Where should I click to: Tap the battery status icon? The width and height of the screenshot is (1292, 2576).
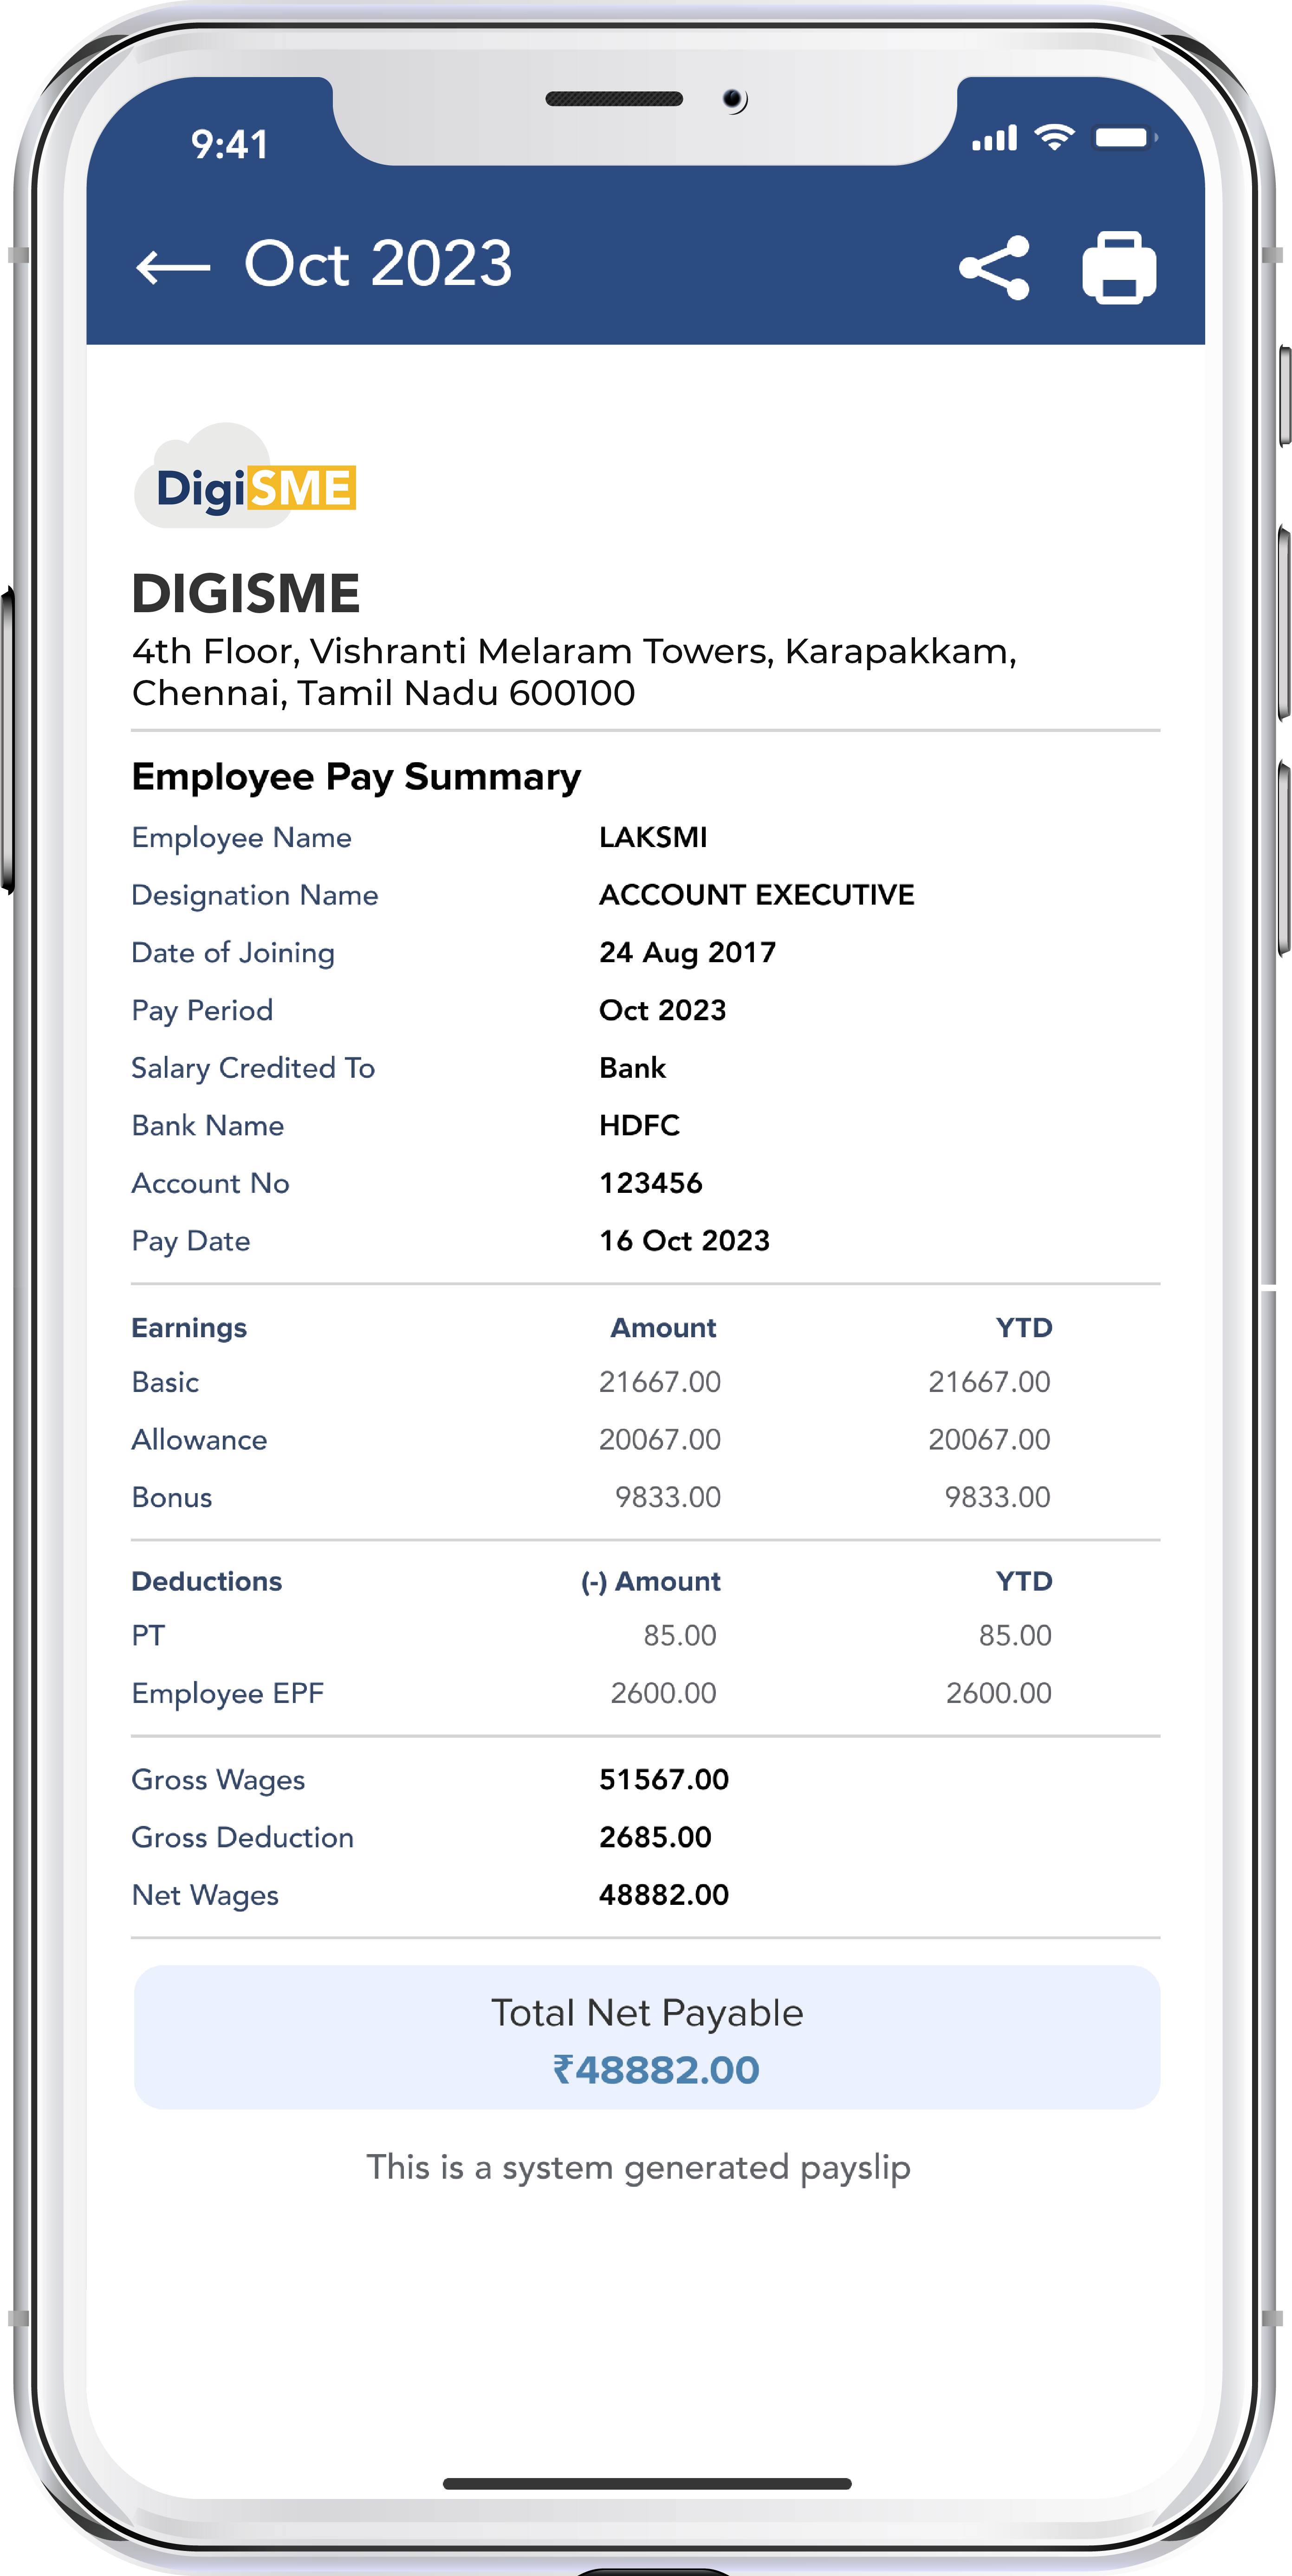1125,137
